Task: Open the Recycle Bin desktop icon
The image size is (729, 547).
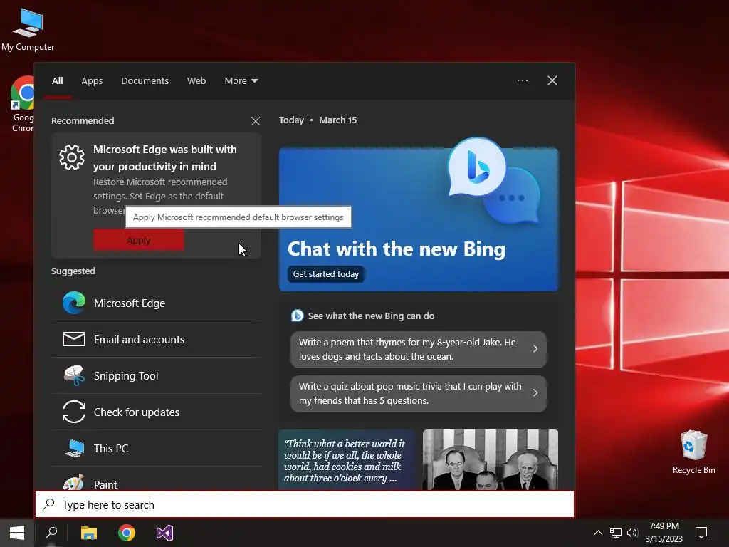Action: click(x=693, y=452)
